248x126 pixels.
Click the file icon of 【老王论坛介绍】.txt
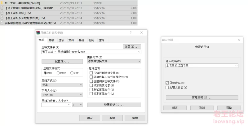click(x=2, y=13)
